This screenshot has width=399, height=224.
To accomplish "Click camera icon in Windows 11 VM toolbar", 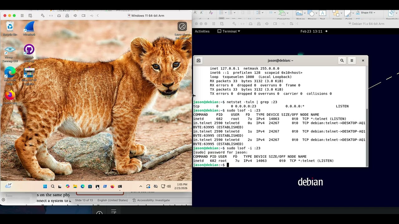I will coord(84,16).
